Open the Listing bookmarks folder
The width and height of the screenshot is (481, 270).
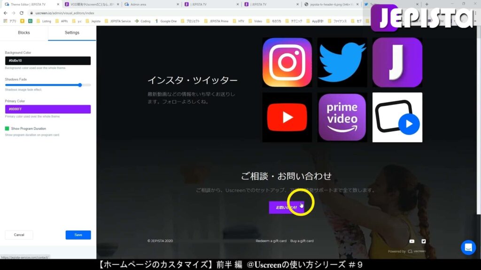(44, 21)
